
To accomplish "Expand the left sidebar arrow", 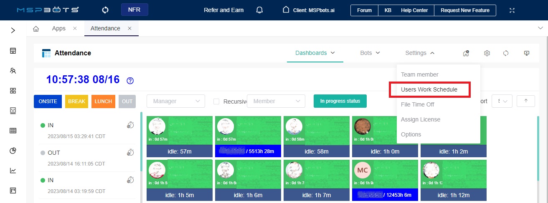I will coord(13,30).
